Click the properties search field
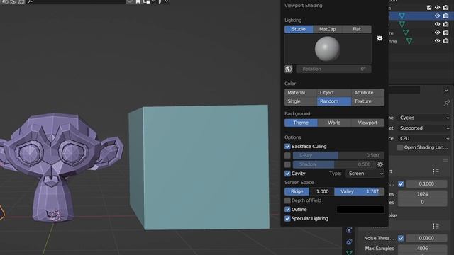This screenshot has width=454, height=255. pos(404,90)
